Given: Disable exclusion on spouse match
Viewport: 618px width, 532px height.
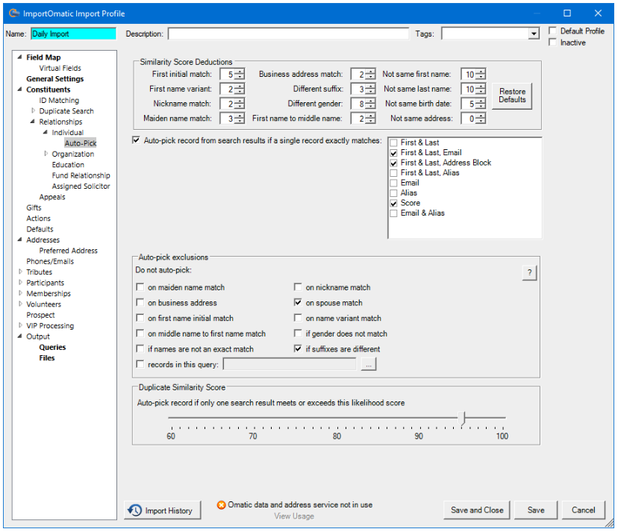Looking at the screenshot, I should tap(298, 303).
